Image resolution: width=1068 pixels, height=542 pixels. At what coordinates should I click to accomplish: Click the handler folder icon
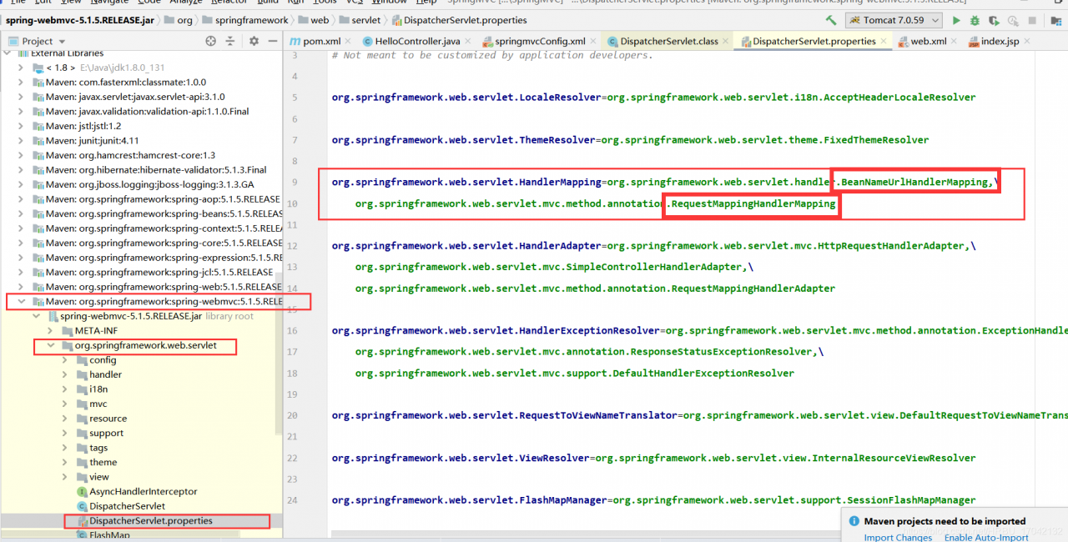(x=82, y=375)
